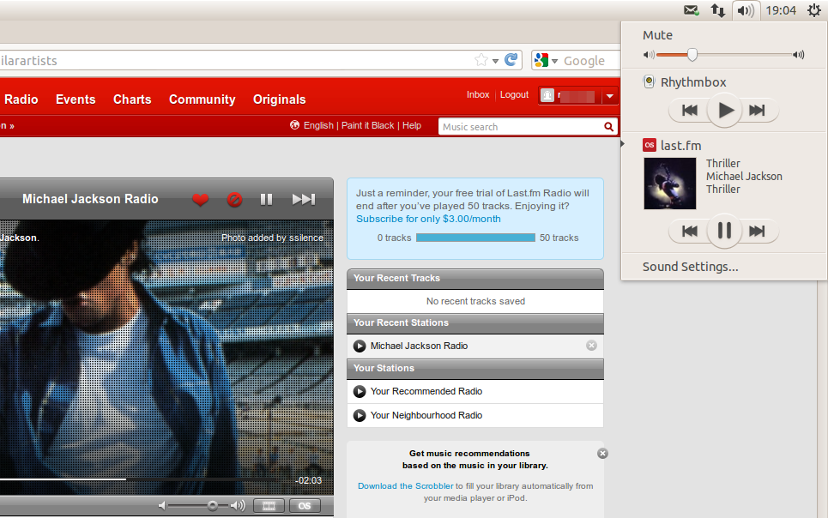Click Subscribe for only $3.00/month
This screenshot has height=518, width=828.
tap(428, 219)
